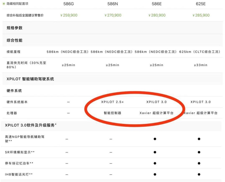Click the 586E dot in the 高速NGP row
225x182 pixels.
coord(155,139)
